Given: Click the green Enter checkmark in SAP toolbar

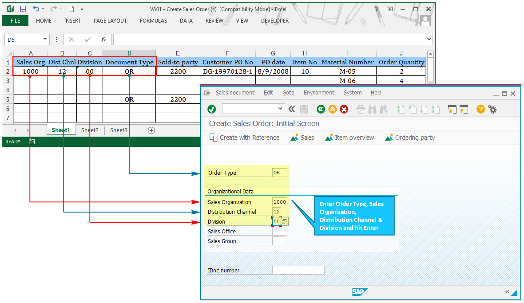Looking at the screenshot, I should 212,109.
